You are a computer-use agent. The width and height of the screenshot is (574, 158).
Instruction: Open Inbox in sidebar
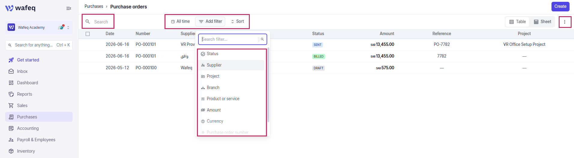pyautogui.click(x=39, y=71)
